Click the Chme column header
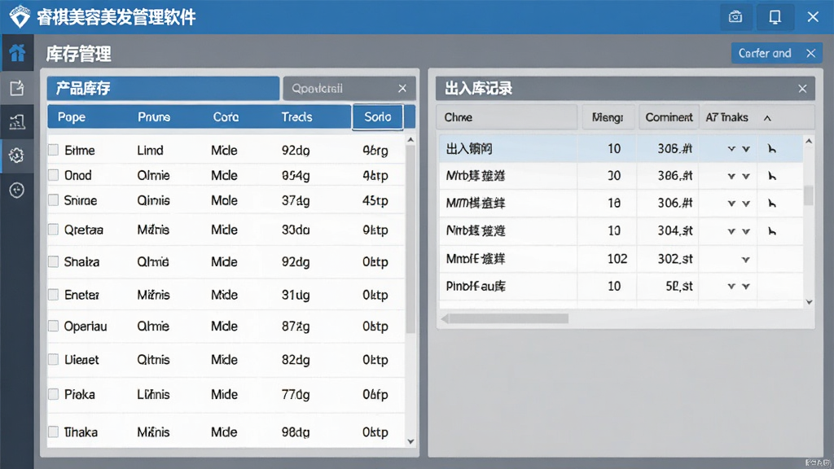834x469 pixels. click(x=507, y=117)
